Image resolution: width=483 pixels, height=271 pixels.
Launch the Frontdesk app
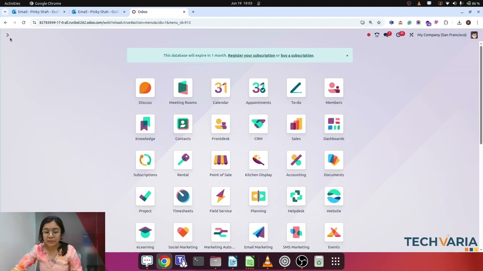point(221,124)
